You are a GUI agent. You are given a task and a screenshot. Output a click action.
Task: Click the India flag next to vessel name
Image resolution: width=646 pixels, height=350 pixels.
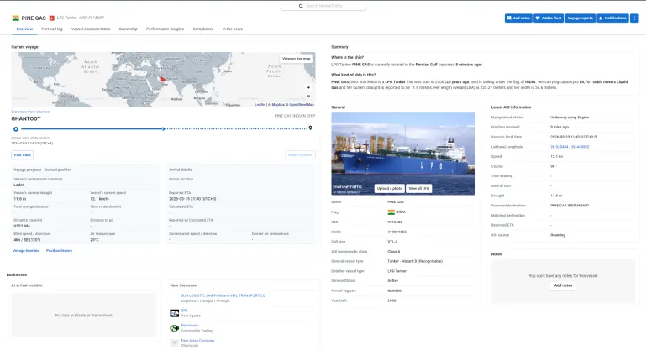tap(15, 17)
